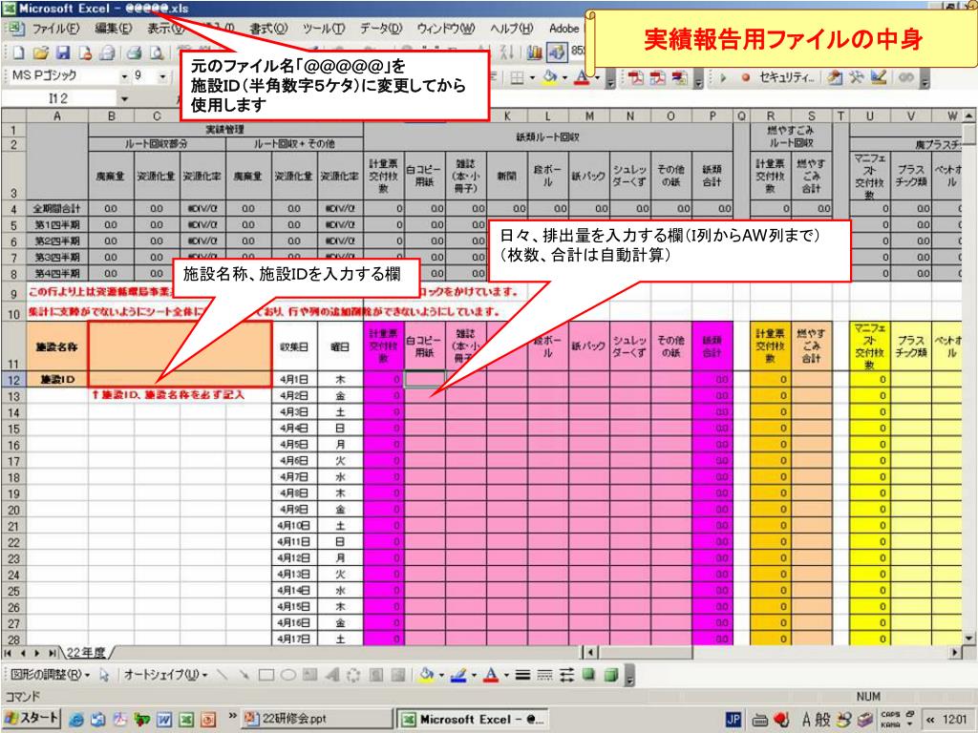Open the 編集(E) menu
The image size is (978, 733).
113,28
